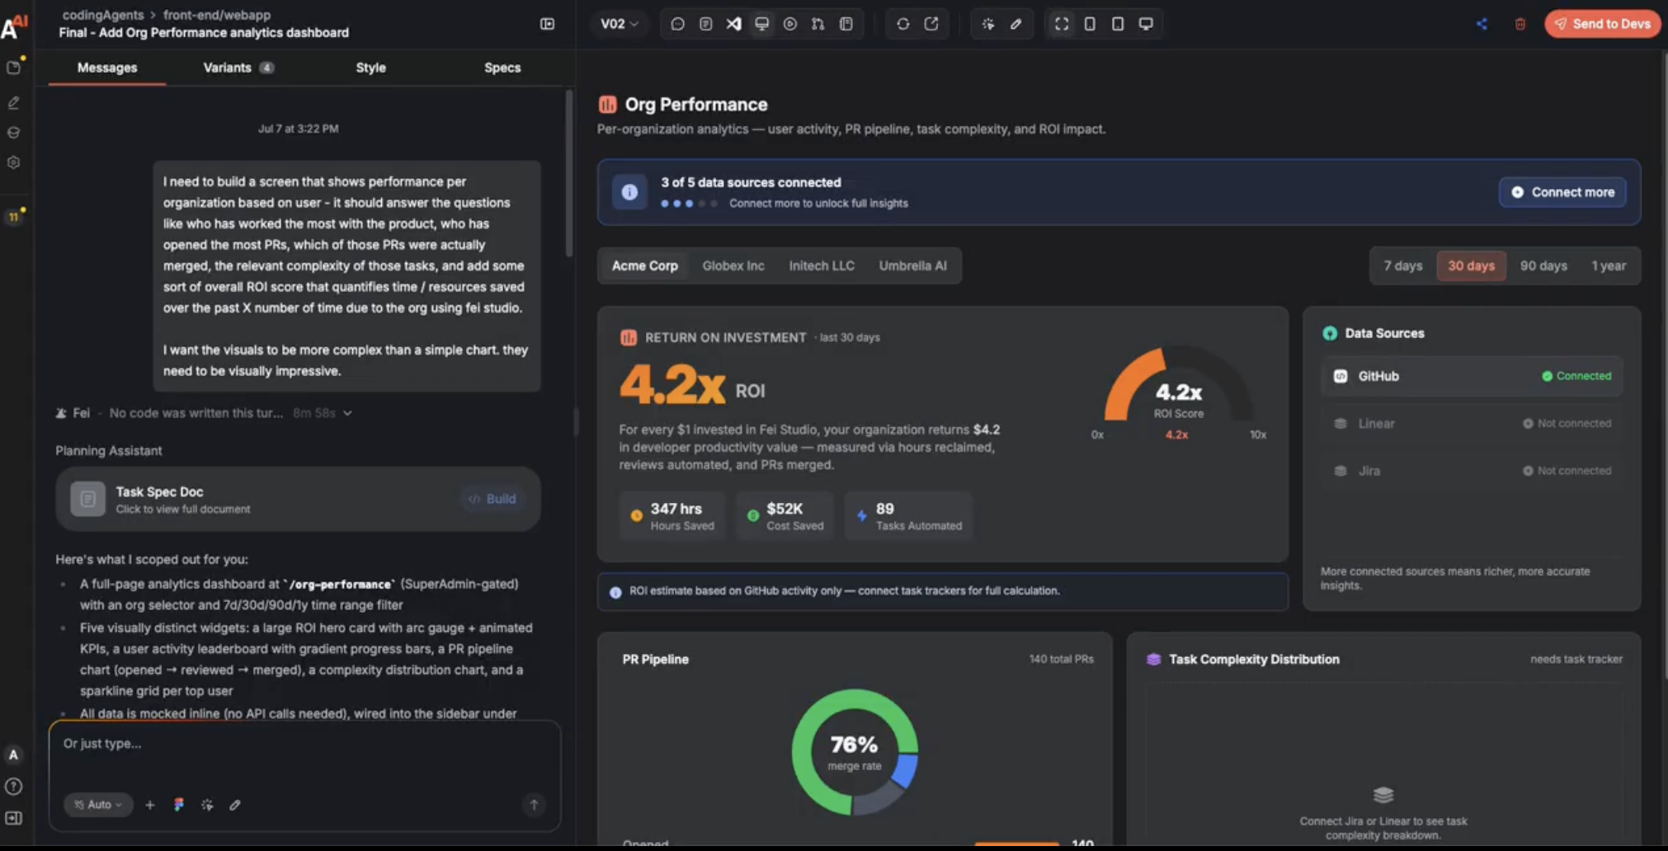Switch to the Specs tab

(x=502, y=68)
